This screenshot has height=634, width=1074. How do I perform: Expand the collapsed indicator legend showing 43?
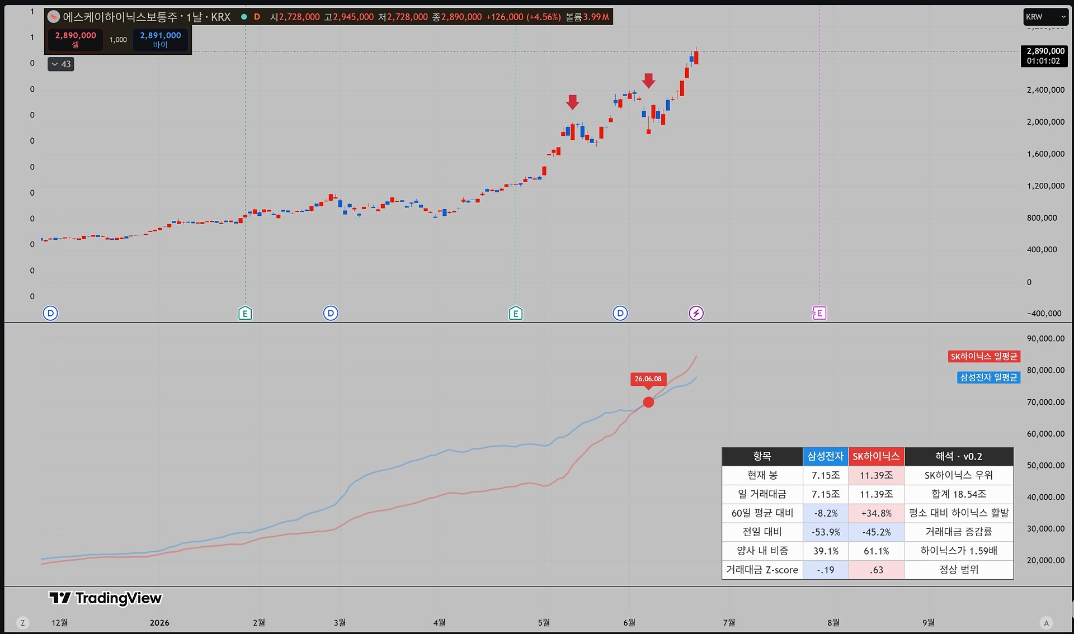pos(61,64)
